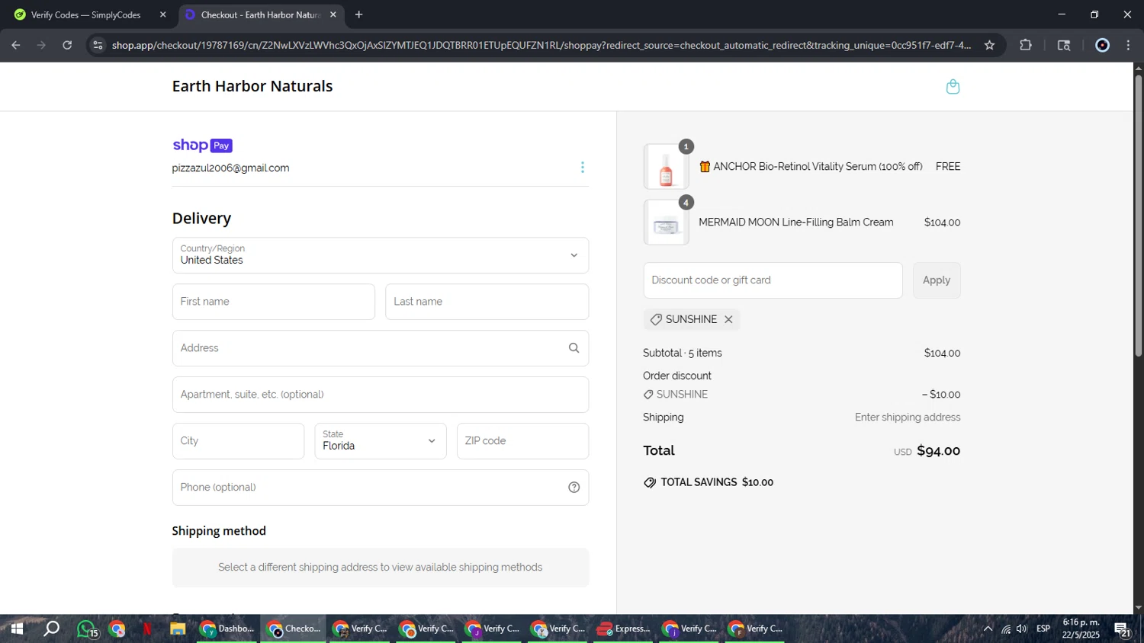The image size is (1144, 643).
Task: Open a new browser tab
Action: coord(358,14)
